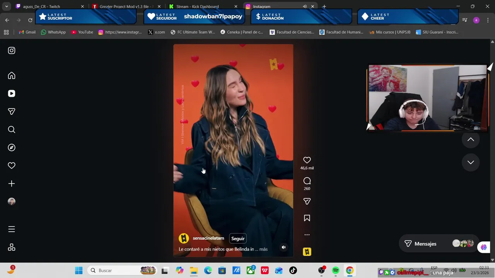The width and height of the screenshot is (495, 278).
Task: Open Facultad de Ciencias bookmark
Action: [292, 32]
